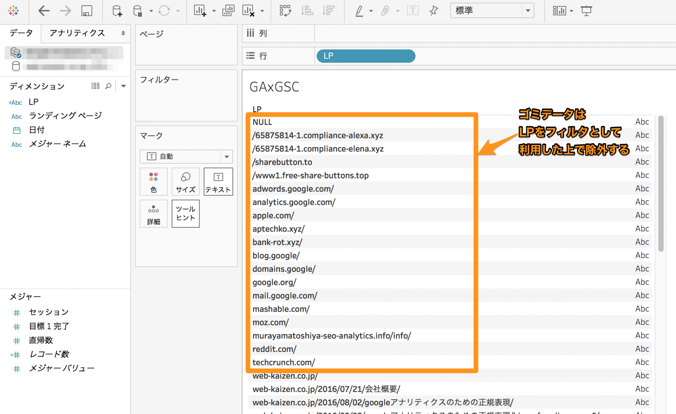Pause auto updates of data source
Image resolution: width=676 pixels, height=414 pixels.
tap(138, 11)
